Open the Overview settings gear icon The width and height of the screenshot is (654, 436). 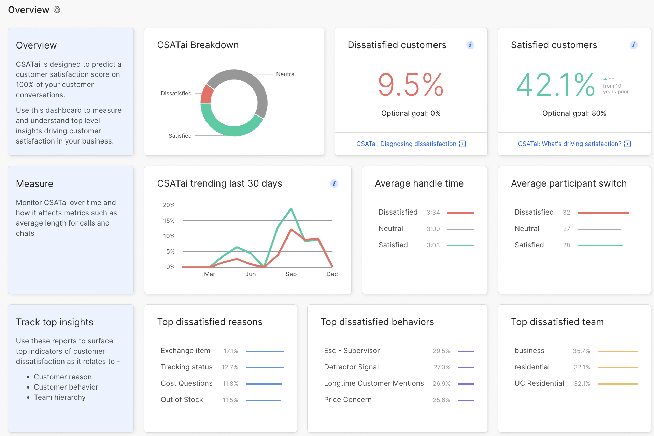pos(57,10)
